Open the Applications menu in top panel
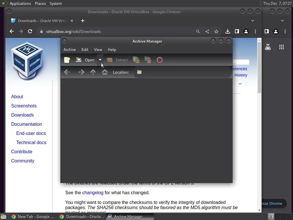This screenshot has height=220, width=293. (20, 3)
